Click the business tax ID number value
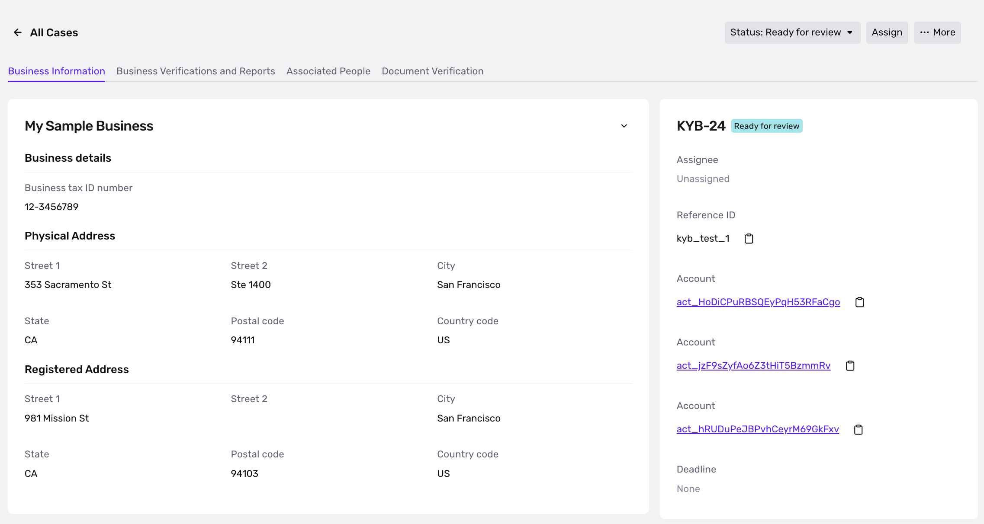 (x=51, y=207)
